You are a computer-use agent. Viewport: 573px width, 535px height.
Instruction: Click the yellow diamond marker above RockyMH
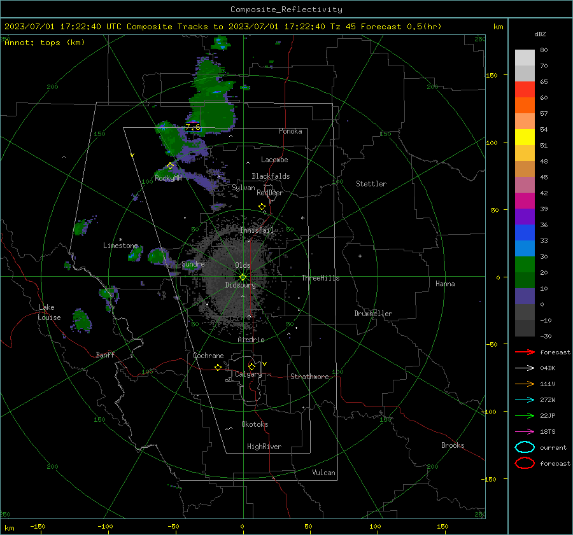tap(170, 166)
